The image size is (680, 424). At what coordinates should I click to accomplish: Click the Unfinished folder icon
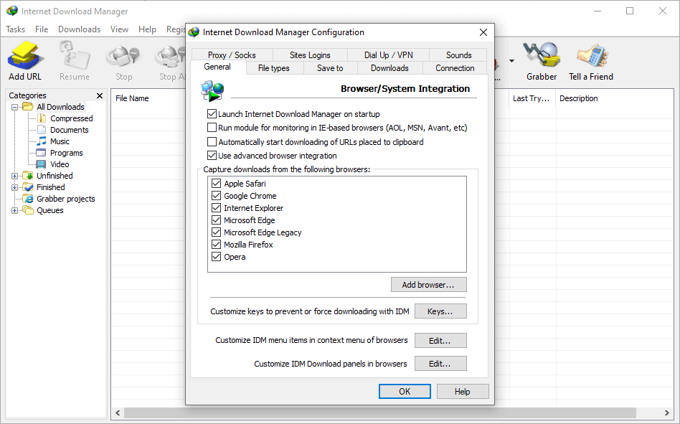[x=28, y=176]
